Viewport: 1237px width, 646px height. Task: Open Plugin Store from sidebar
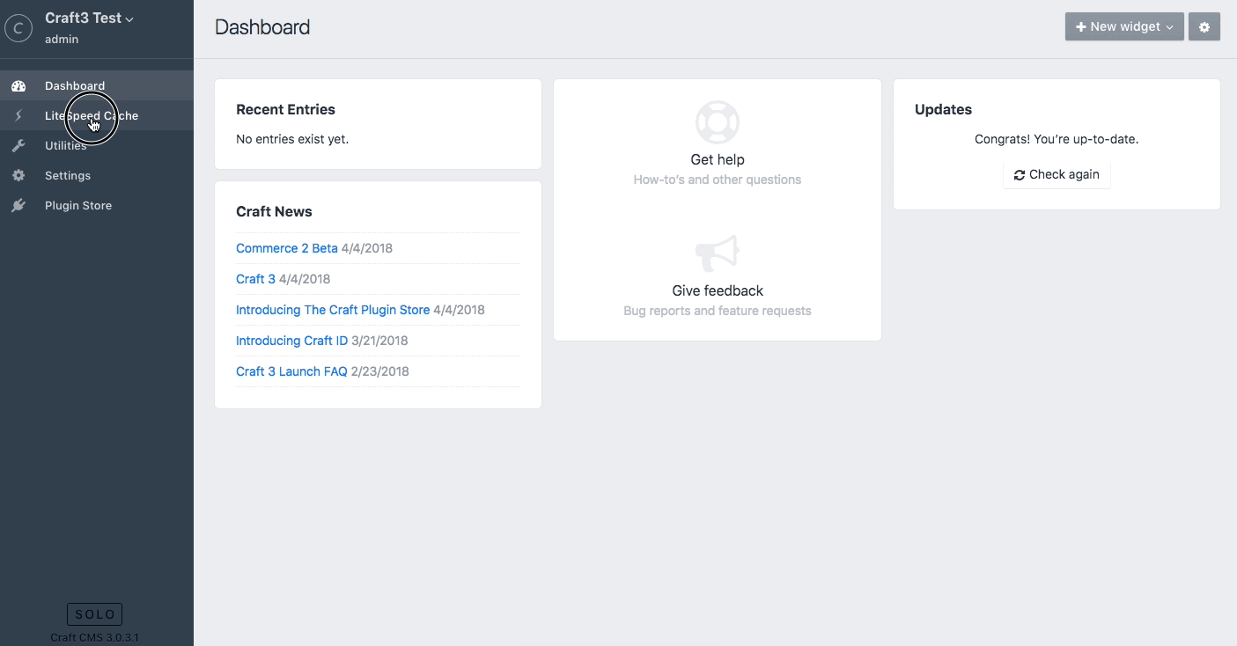pos(97,205)
